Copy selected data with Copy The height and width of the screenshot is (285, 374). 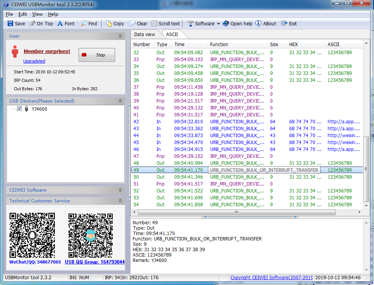tap(115, 23)
